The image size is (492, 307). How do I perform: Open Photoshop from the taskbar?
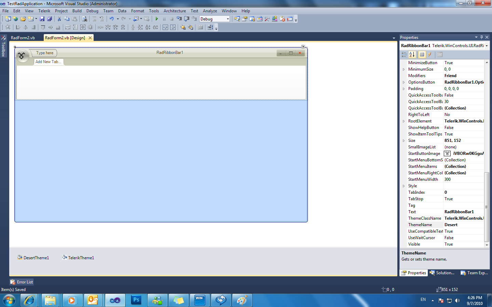click(136, 301)
